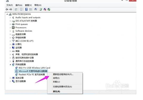The image size is (143, 100).
Task: Expand the 监视器 node
Action: pyautogui.click(x=10, y=48)
